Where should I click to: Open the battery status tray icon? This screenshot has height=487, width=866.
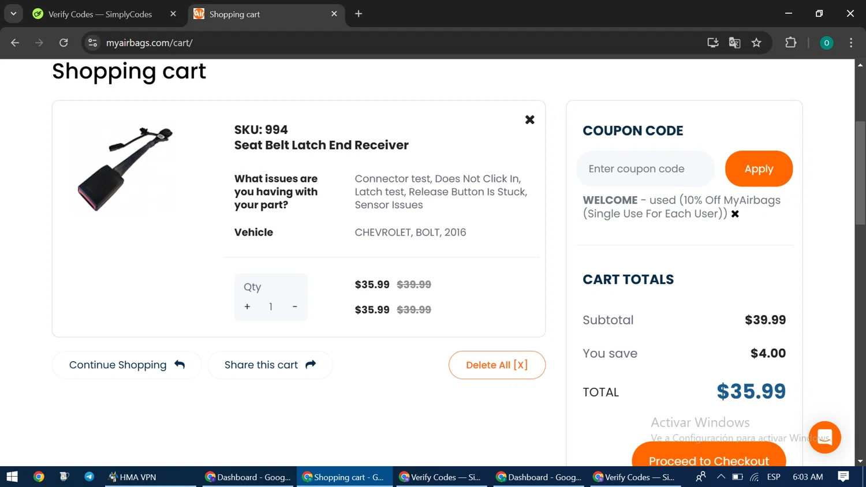pos(737,477)
